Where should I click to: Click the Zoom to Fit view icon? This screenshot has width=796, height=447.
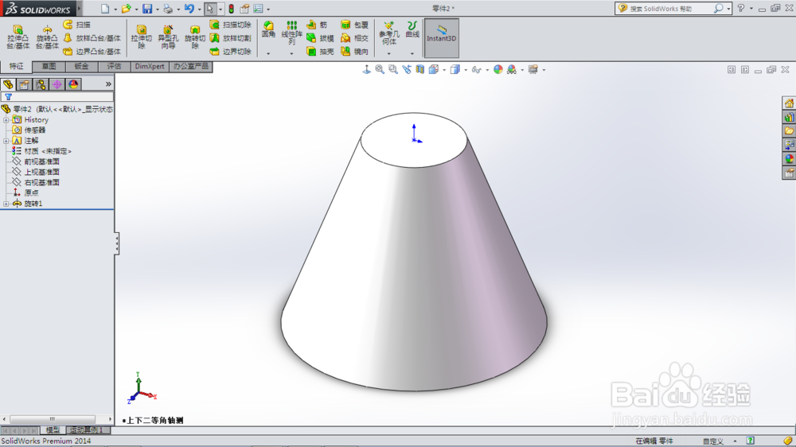click(379, 69)
